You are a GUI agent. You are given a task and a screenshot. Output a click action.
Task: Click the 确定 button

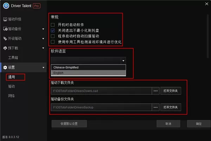(199, 124)
